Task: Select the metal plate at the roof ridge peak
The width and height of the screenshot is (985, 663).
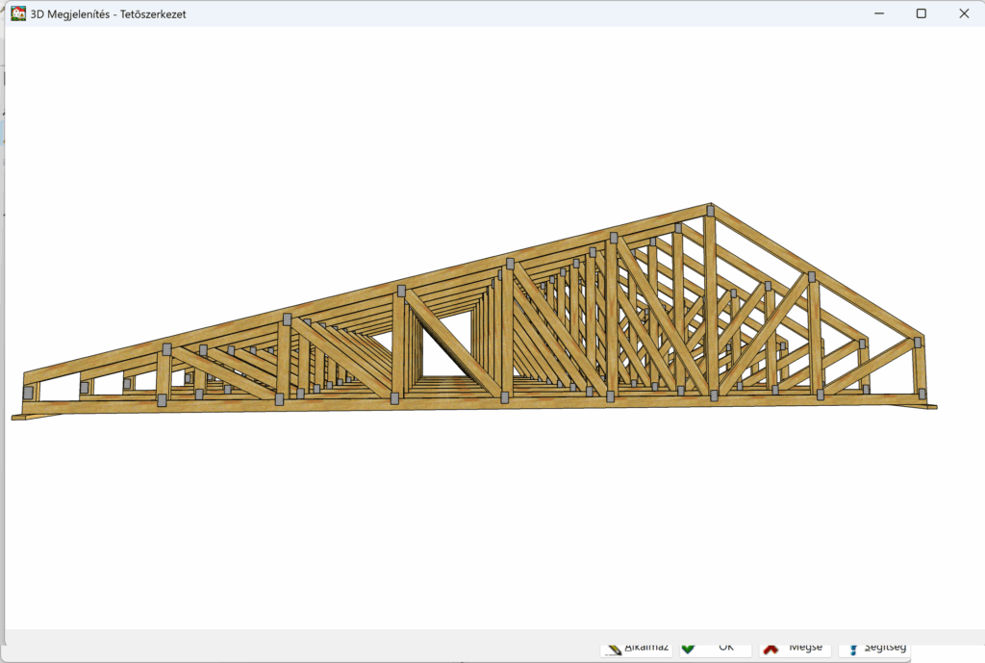Action: click(x=710, y=210)
